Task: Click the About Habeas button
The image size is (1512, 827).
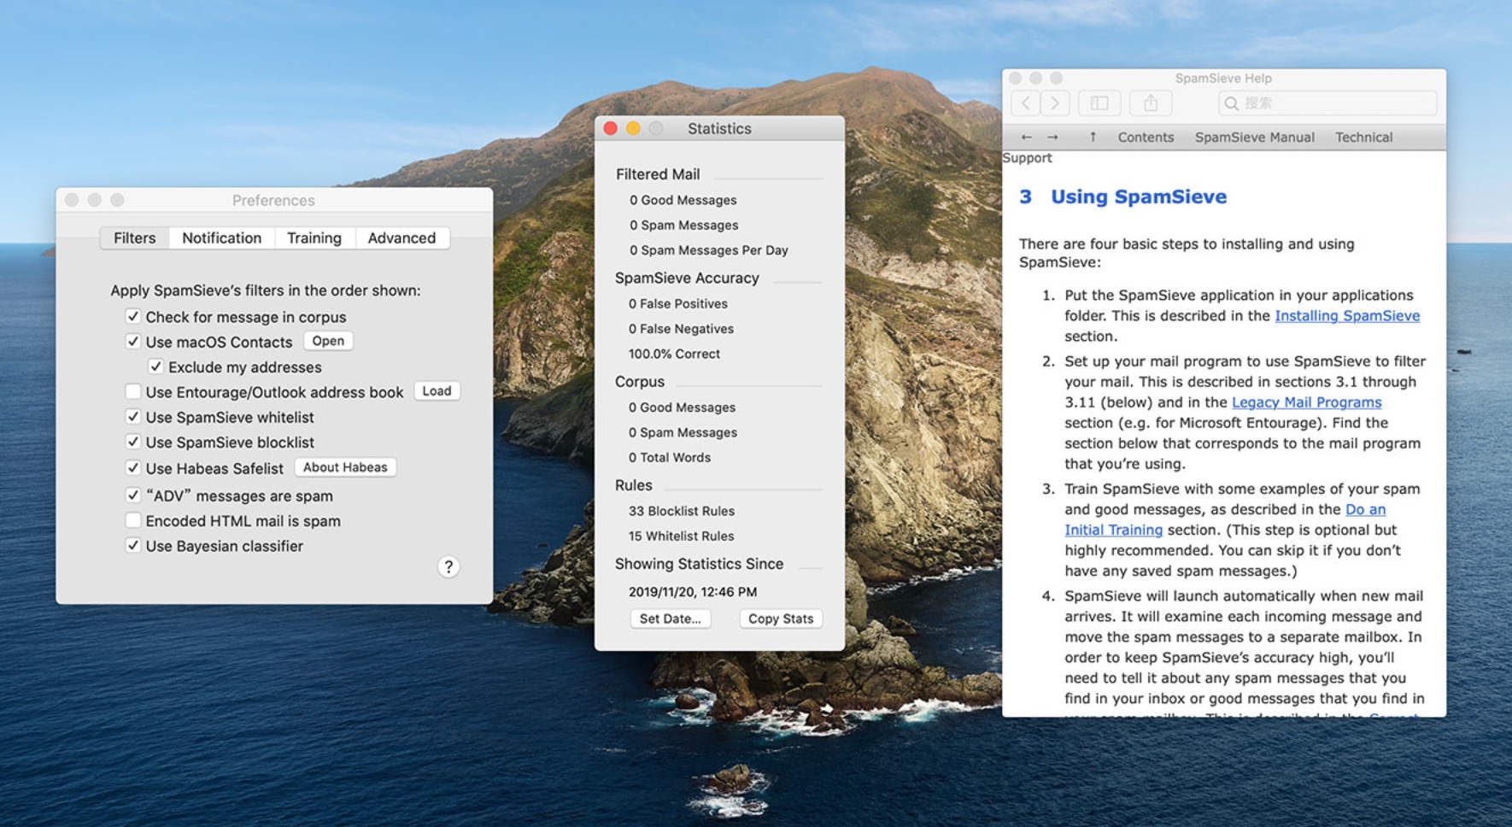Action: (x=345, y=467)
